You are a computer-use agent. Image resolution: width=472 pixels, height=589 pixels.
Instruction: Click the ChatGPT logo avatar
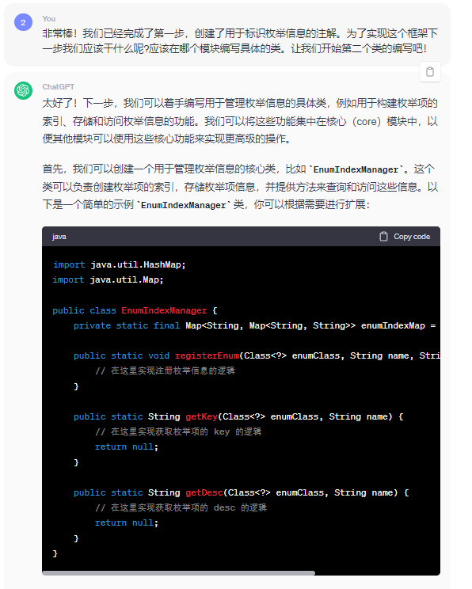click(23, 90)
